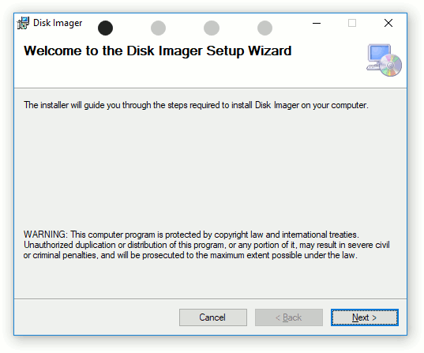Select the third gray step indicator dot
Image resolution: width=424 pixels, height=353 pixels.
coord(212,28)
